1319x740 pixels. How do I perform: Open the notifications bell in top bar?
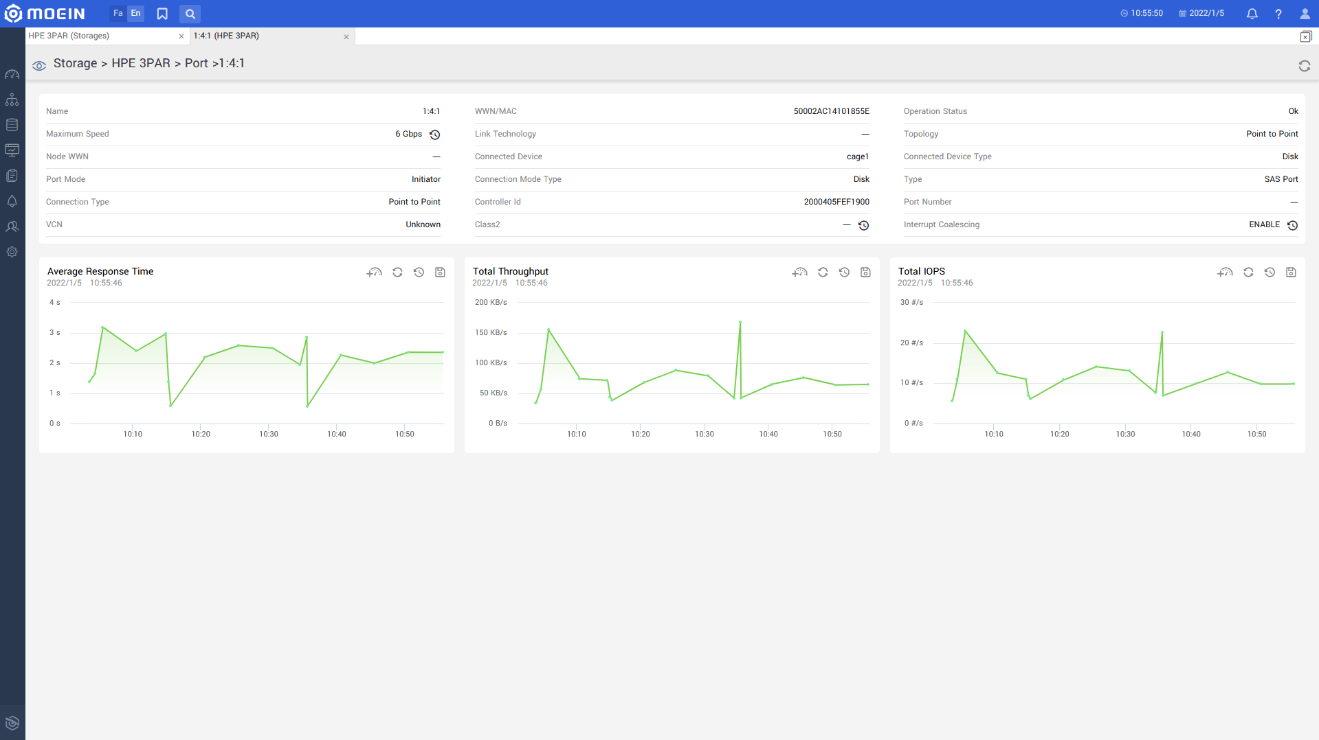pos(1252,14)
